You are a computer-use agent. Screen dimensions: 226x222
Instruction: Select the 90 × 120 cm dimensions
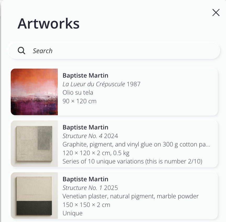[x=80, y=101]
